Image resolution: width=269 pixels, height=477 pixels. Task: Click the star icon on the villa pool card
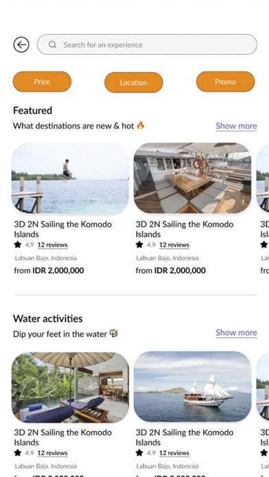[x=18, y=452]
